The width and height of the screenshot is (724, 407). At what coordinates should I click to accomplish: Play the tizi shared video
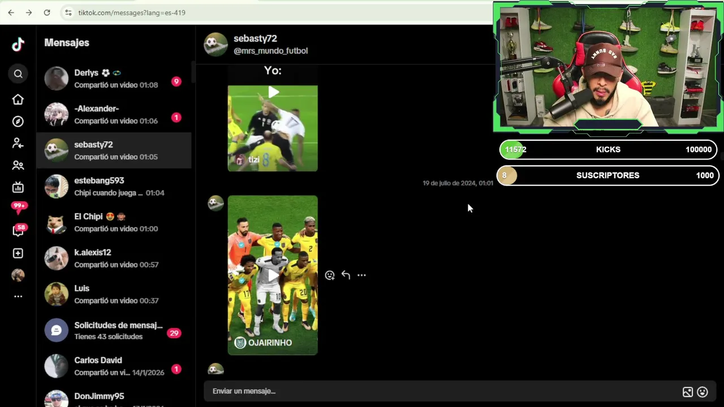click(273, 128)
